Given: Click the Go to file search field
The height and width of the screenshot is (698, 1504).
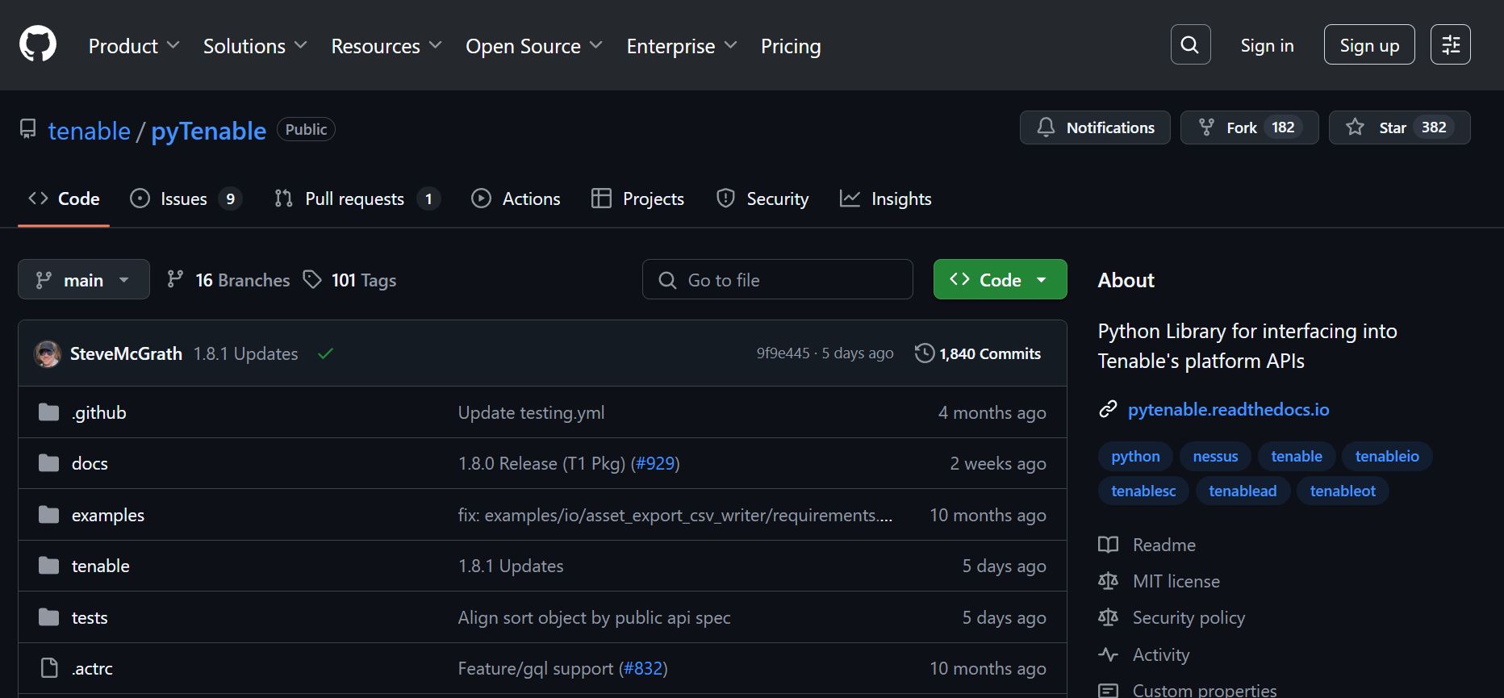Looking at the screenshot, I should tap(778, 279).
